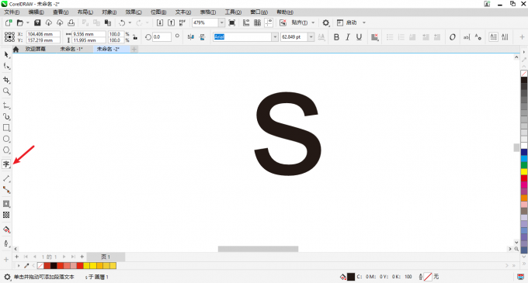Image resolution: width=528 pixels, height=283 pixels.
Task: Select the Connector tool
Action: 6,190
